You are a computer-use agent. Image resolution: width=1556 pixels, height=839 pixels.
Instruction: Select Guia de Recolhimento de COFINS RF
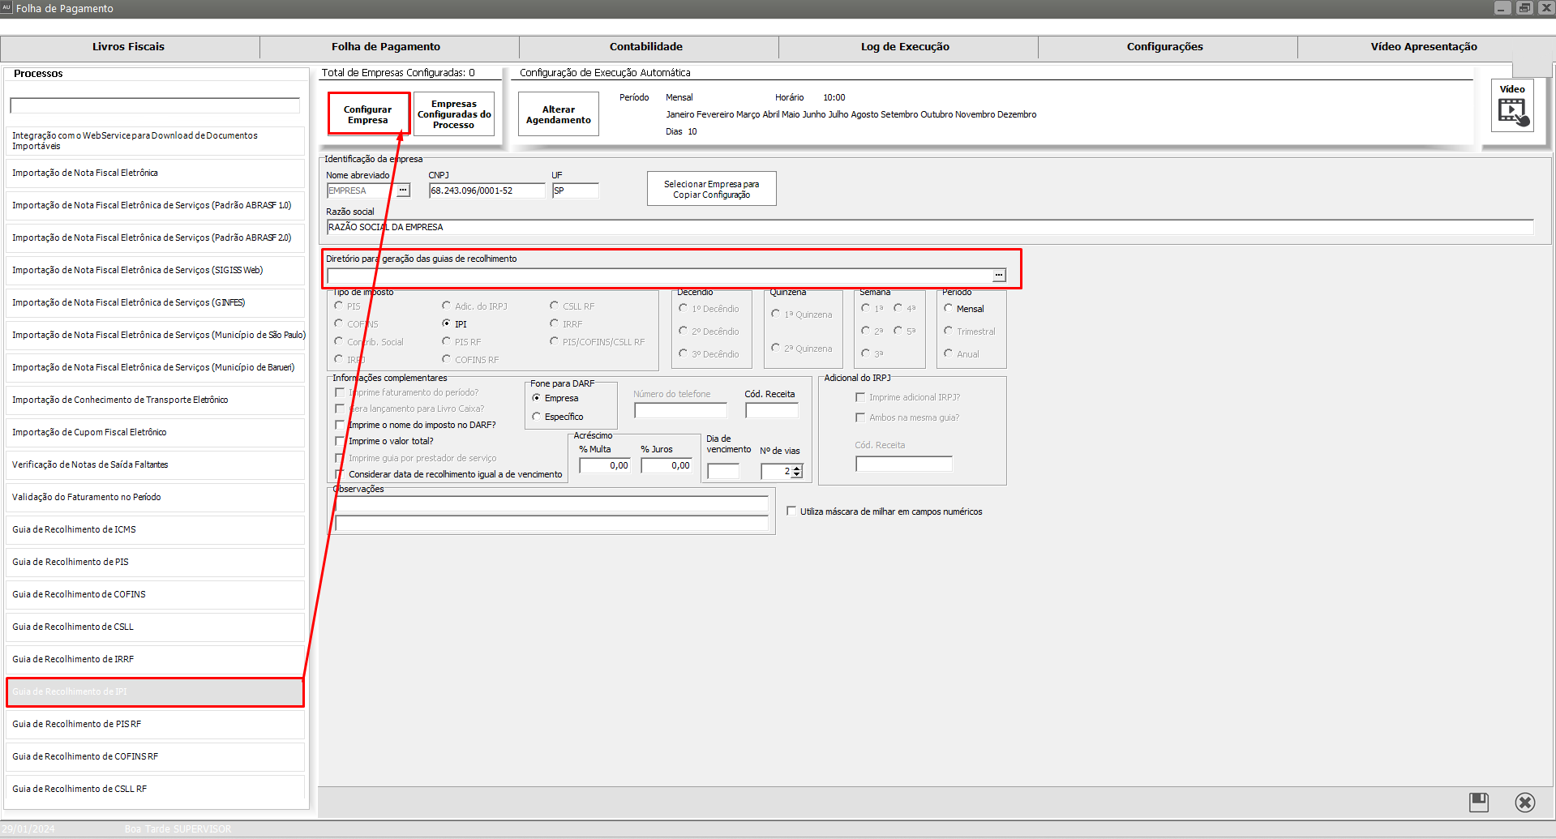click(155, 756)
